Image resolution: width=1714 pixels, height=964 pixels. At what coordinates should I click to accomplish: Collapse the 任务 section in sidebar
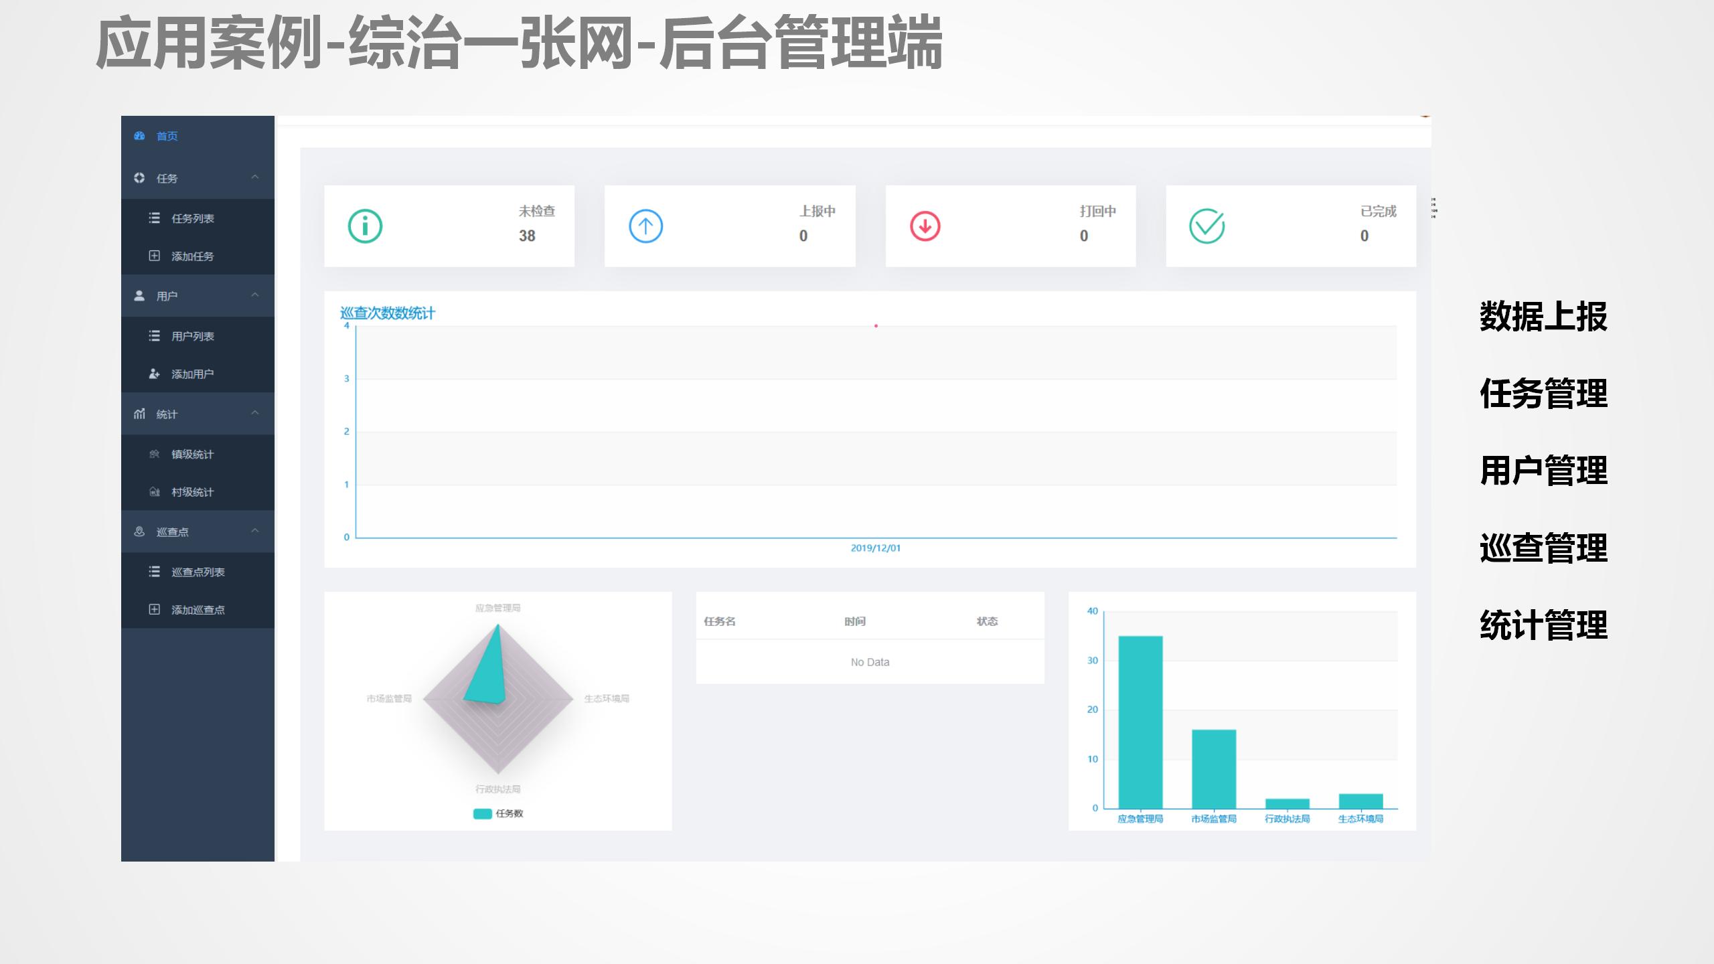255,178
